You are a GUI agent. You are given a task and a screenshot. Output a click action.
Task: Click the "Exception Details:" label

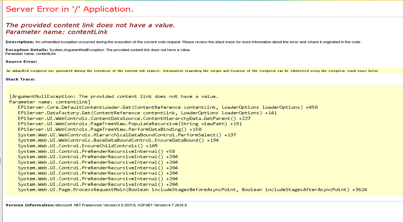pos(27,50)
